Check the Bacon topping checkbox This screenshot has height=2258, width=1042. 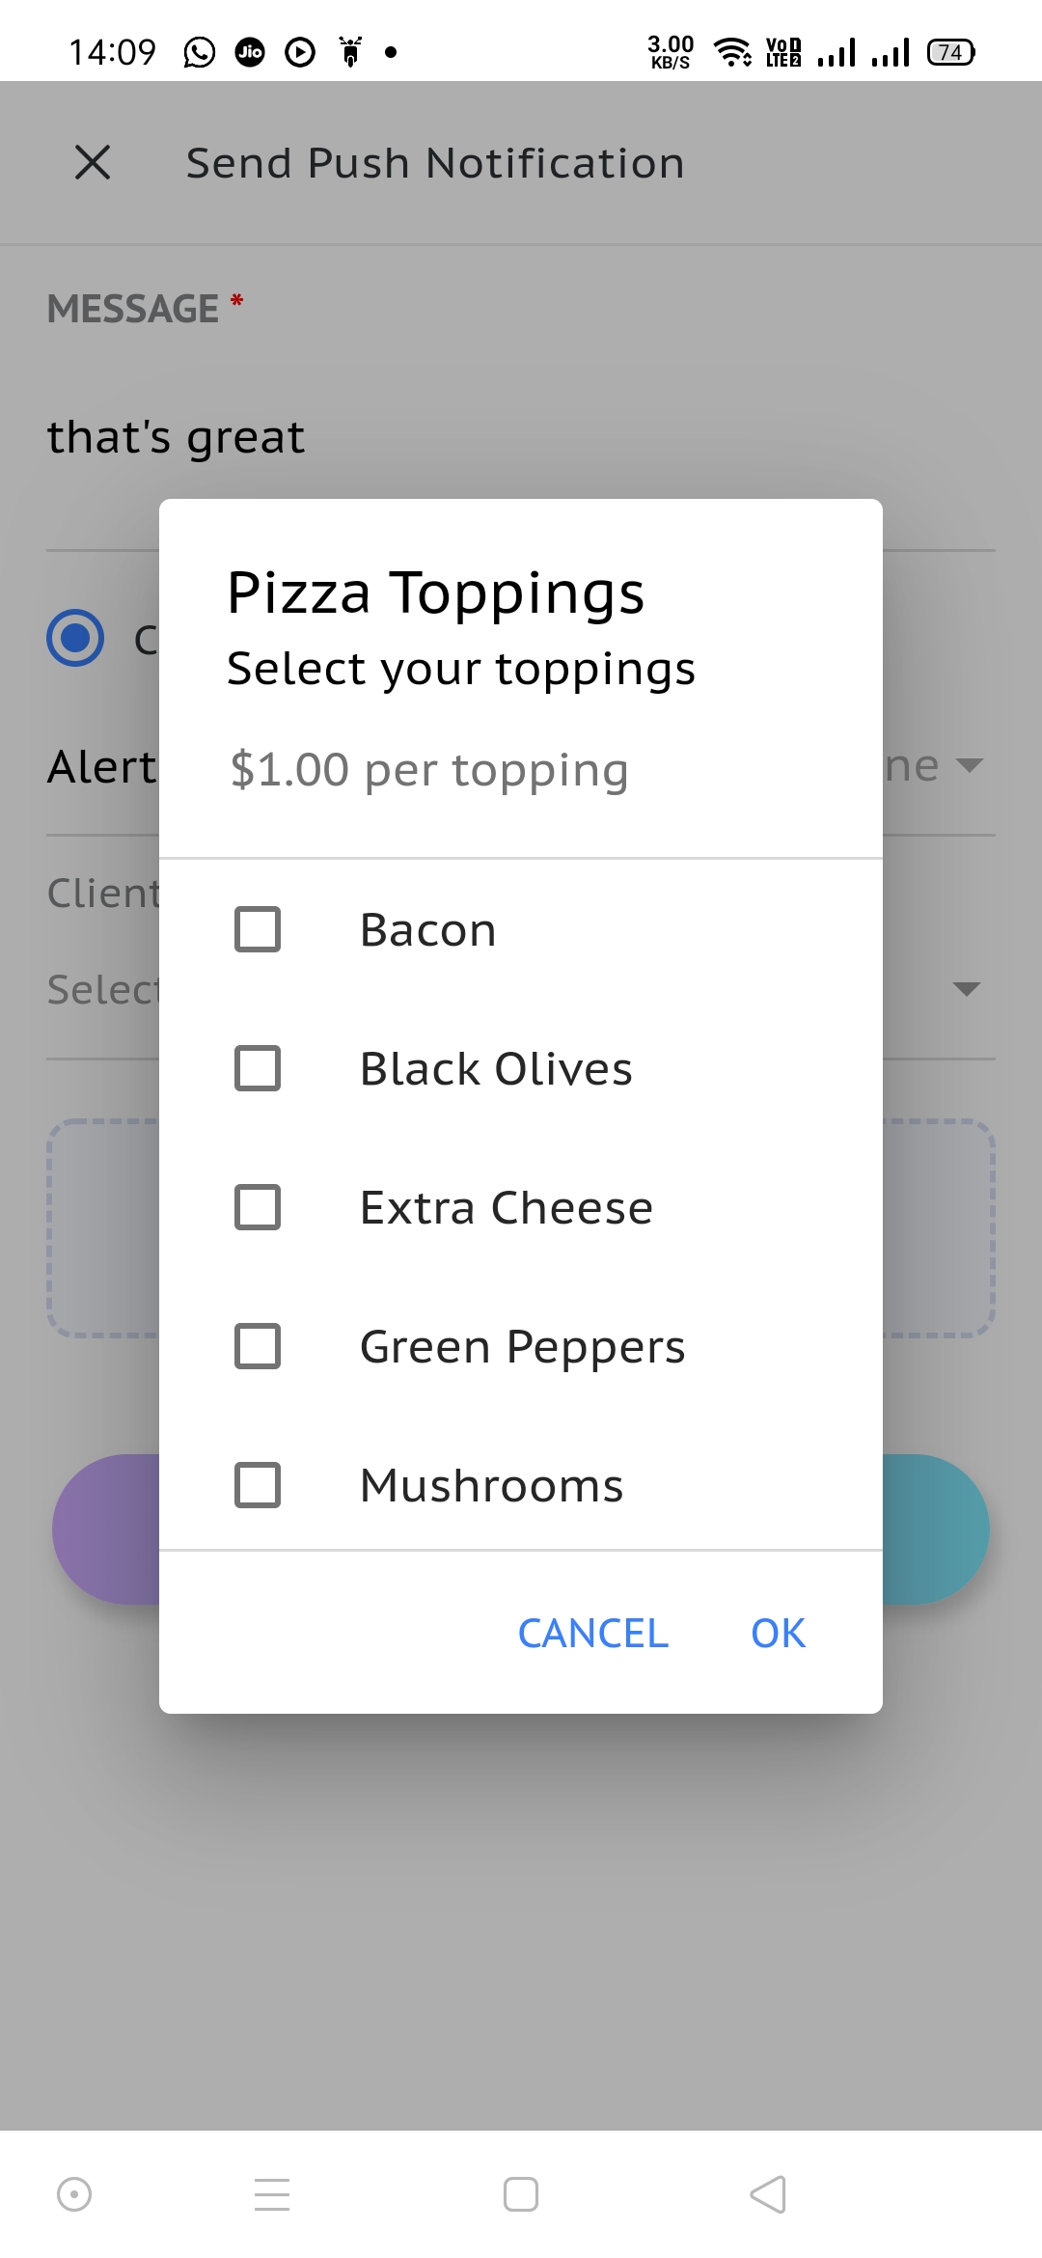(258, 929)
